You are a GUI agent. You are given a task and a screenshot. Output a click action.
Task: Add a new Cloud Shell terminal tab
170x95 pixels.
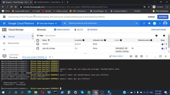pos(50,57)
